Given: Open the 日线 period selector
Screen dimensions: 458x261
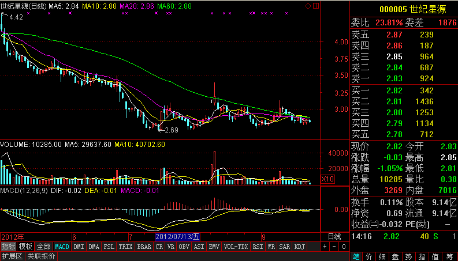Looking at the screenshot, I should (x=334, y=237).
